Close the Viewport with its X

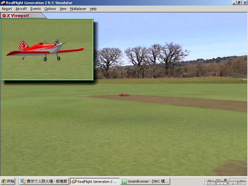coord(8,15)
